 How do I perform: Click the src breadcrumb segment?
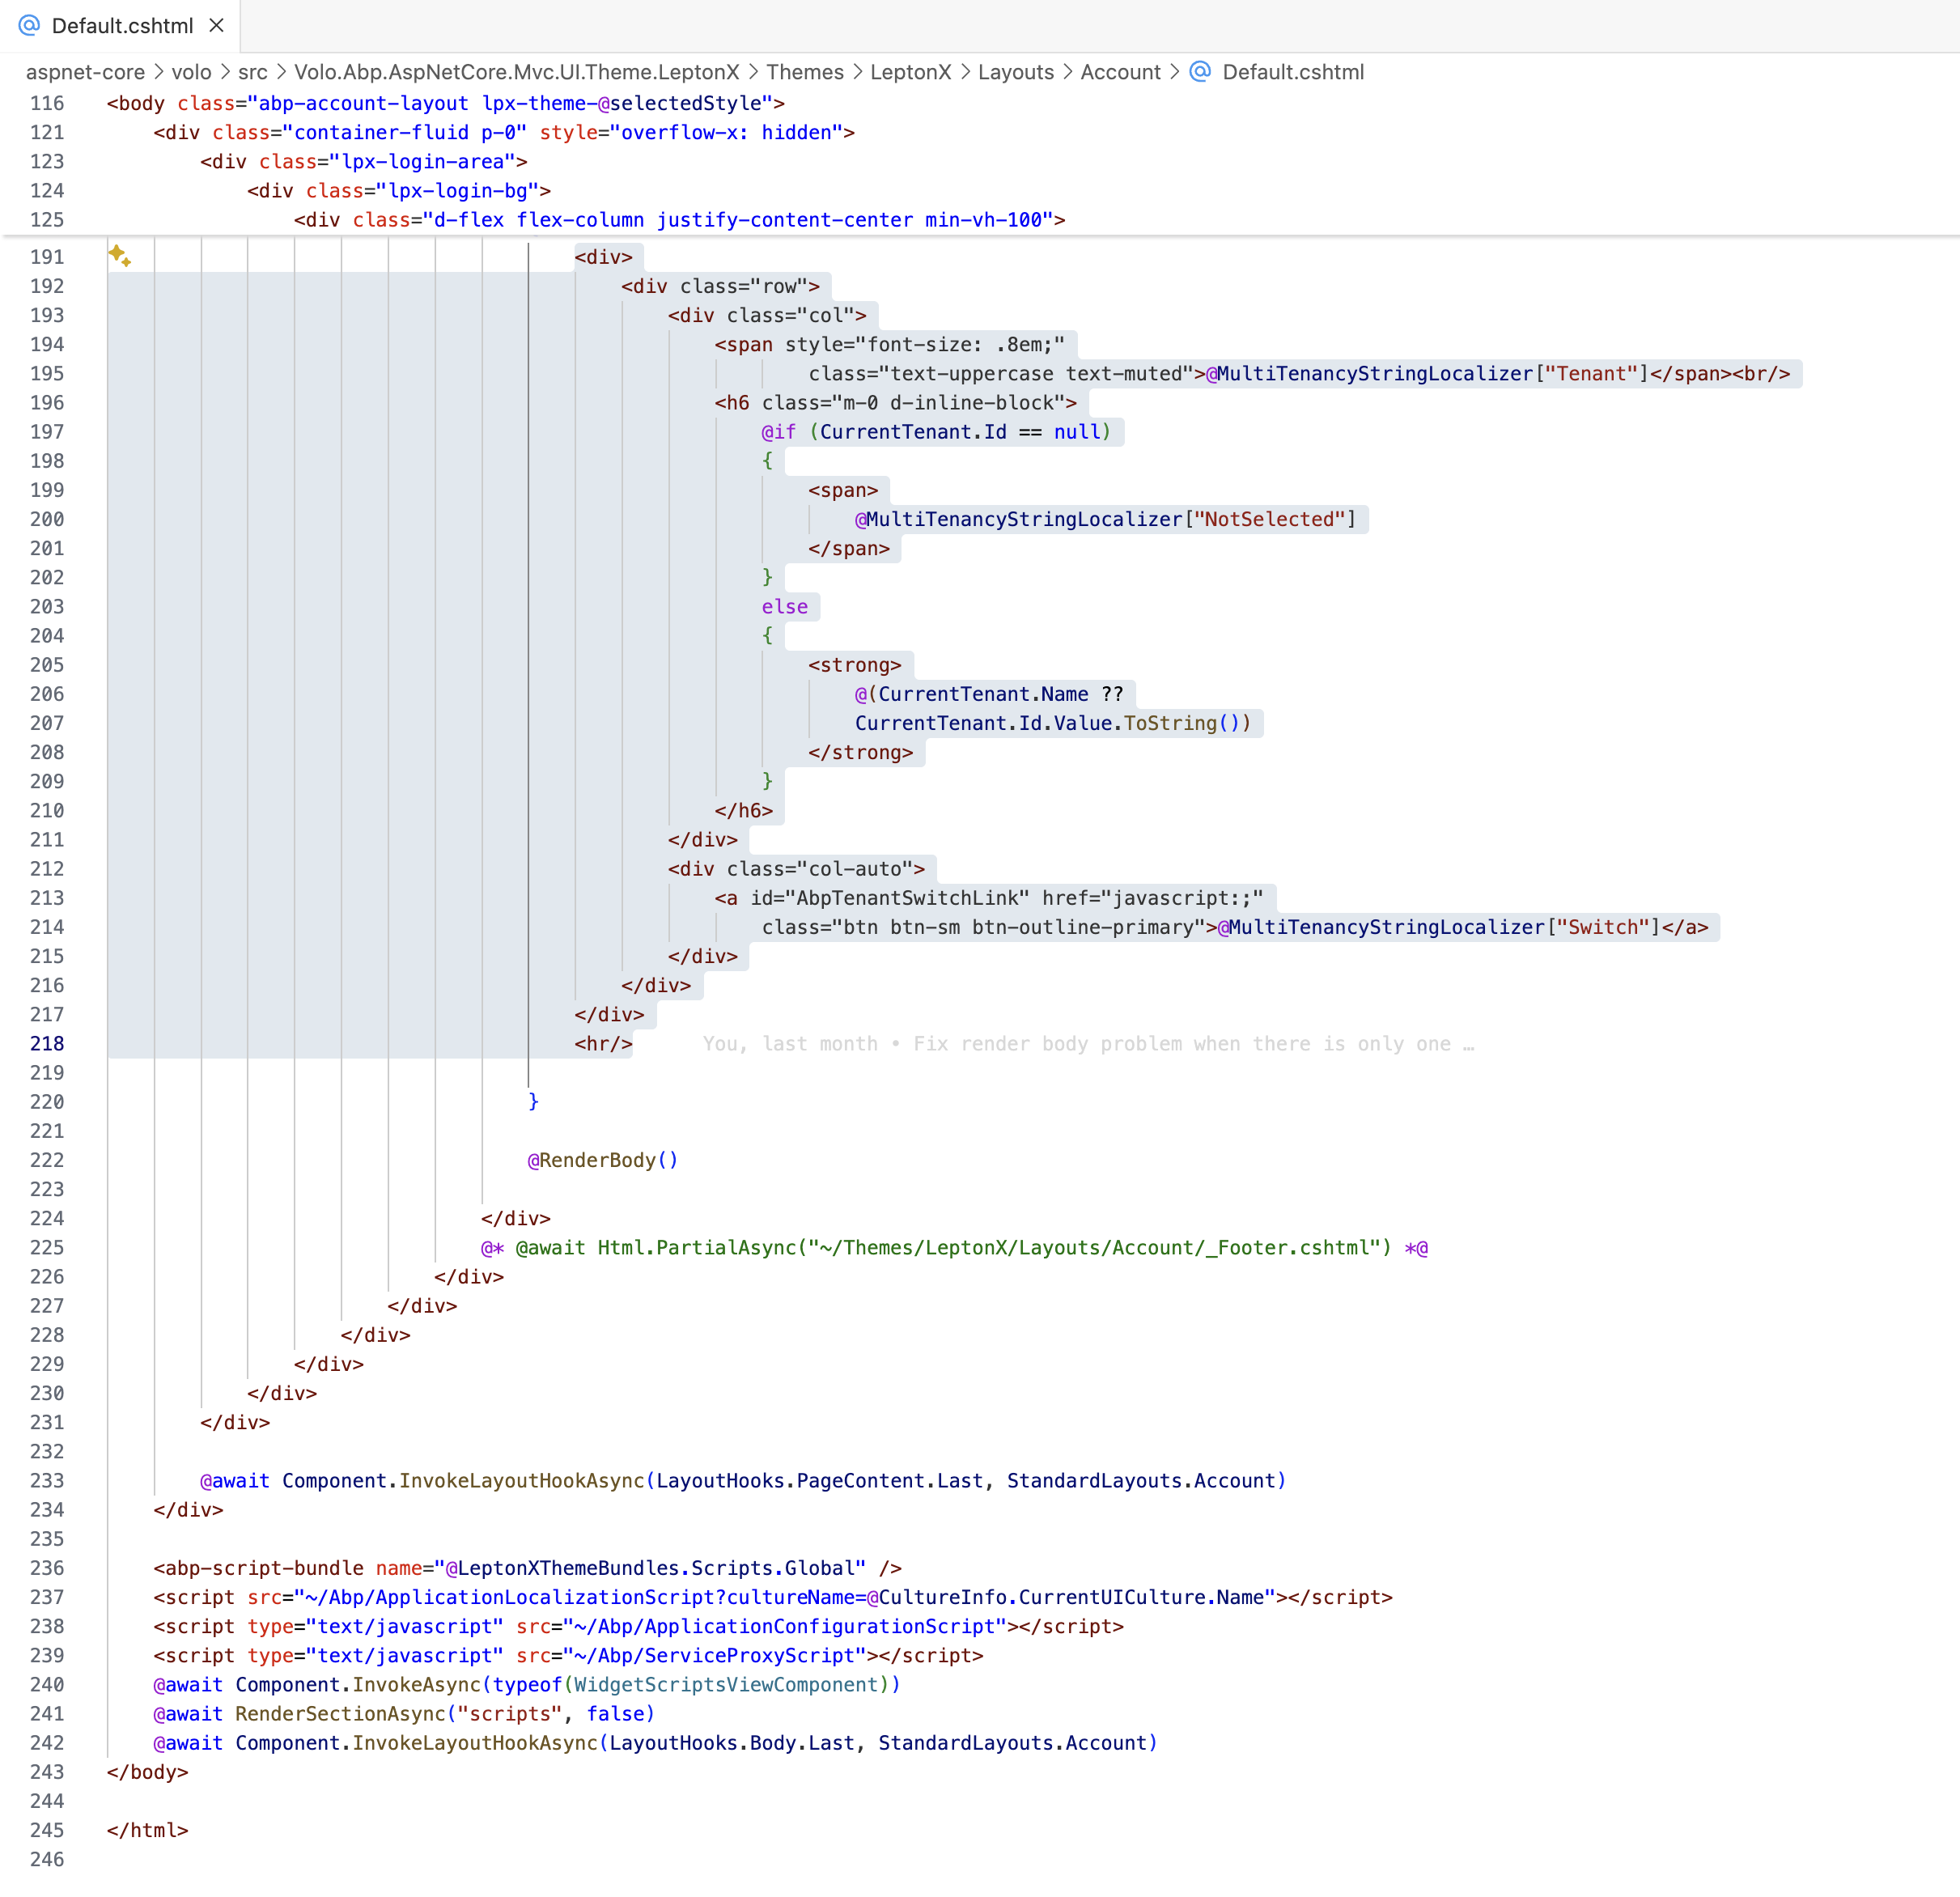[252, 72]
